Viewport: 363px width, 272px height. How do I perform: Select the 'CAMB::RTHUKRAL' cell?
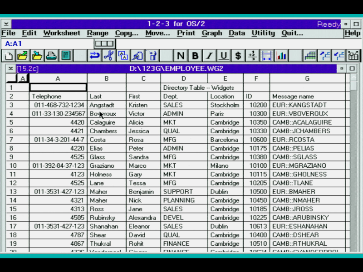click(x=307, y=243)
